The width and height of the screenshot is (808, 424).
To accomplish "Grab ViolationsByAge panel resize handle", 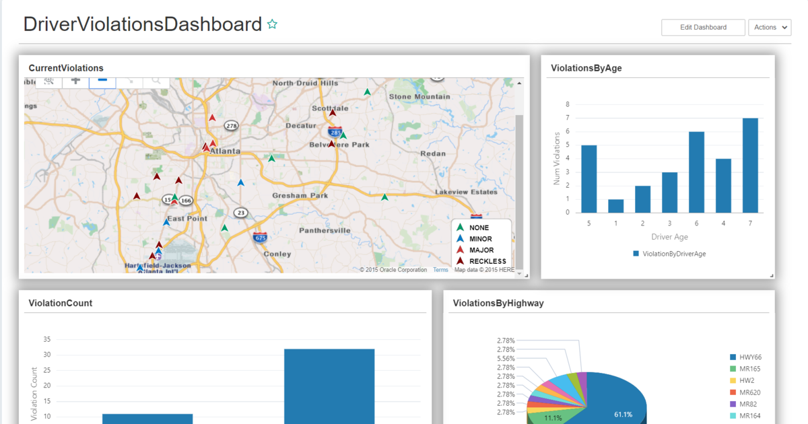I will [772, 276].
